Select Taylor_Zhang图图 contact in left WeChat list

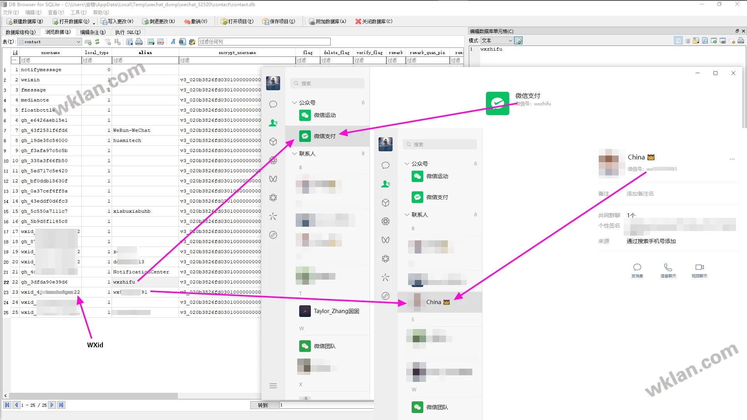327,311
